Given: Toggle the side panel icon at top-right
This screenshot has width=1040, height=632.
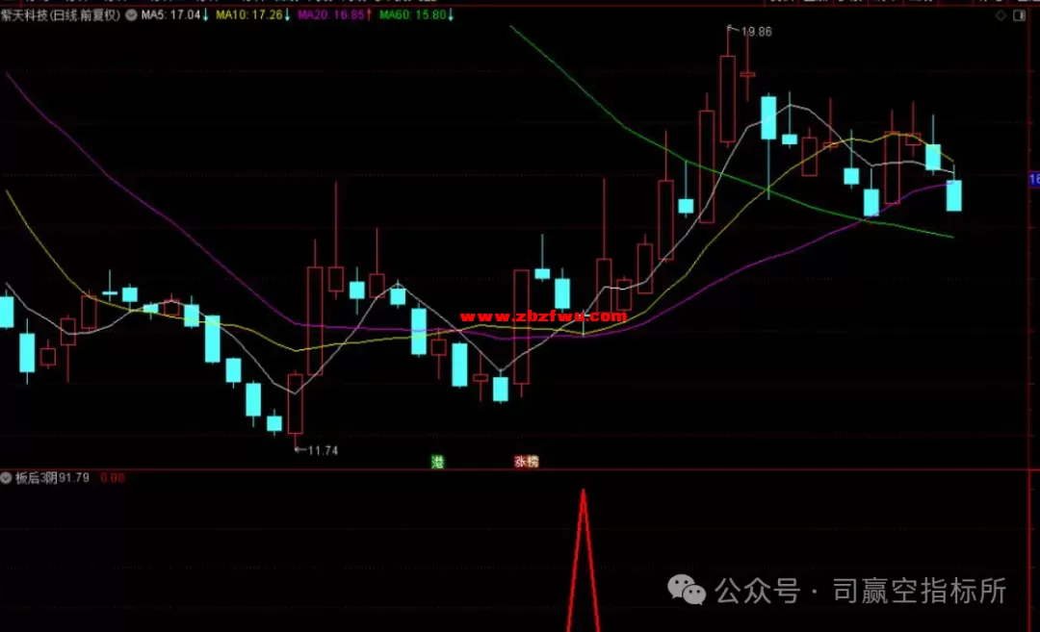Looking at the screenshot, I should [x=1020, y=15].
